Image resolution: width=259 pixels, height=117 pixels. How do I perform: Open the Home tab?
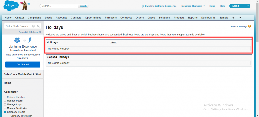point(8,18)
